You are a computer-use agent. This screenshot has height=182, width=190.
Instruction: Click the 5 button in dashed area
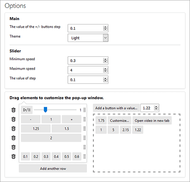113,130
